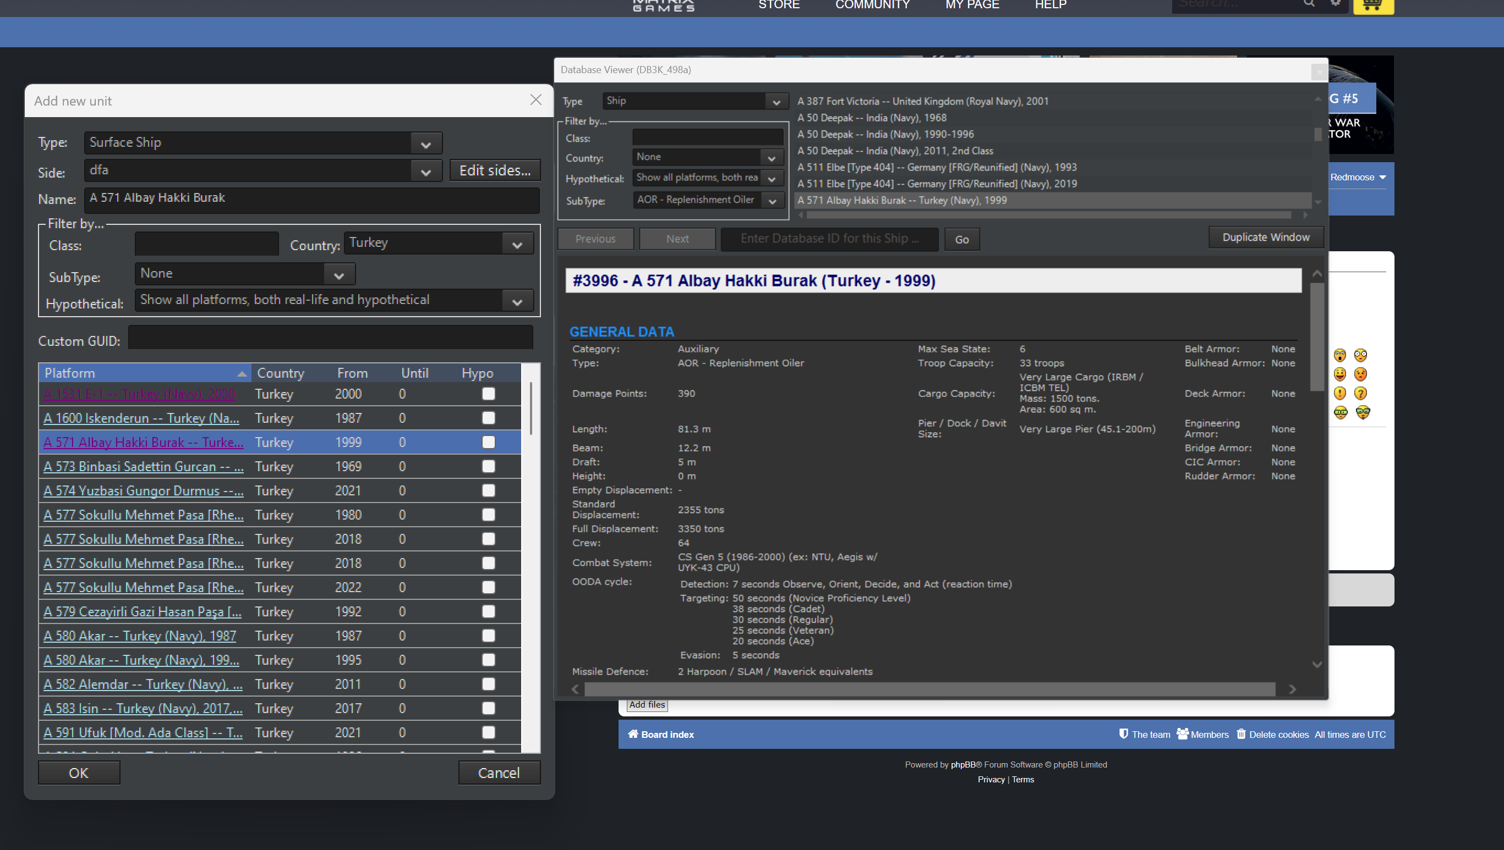Click the search magnifier icon in site header

coord(1309,3)
